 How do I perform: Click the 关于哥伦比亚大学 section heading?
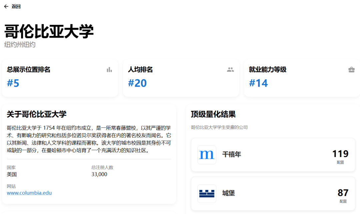click(37, 114)
